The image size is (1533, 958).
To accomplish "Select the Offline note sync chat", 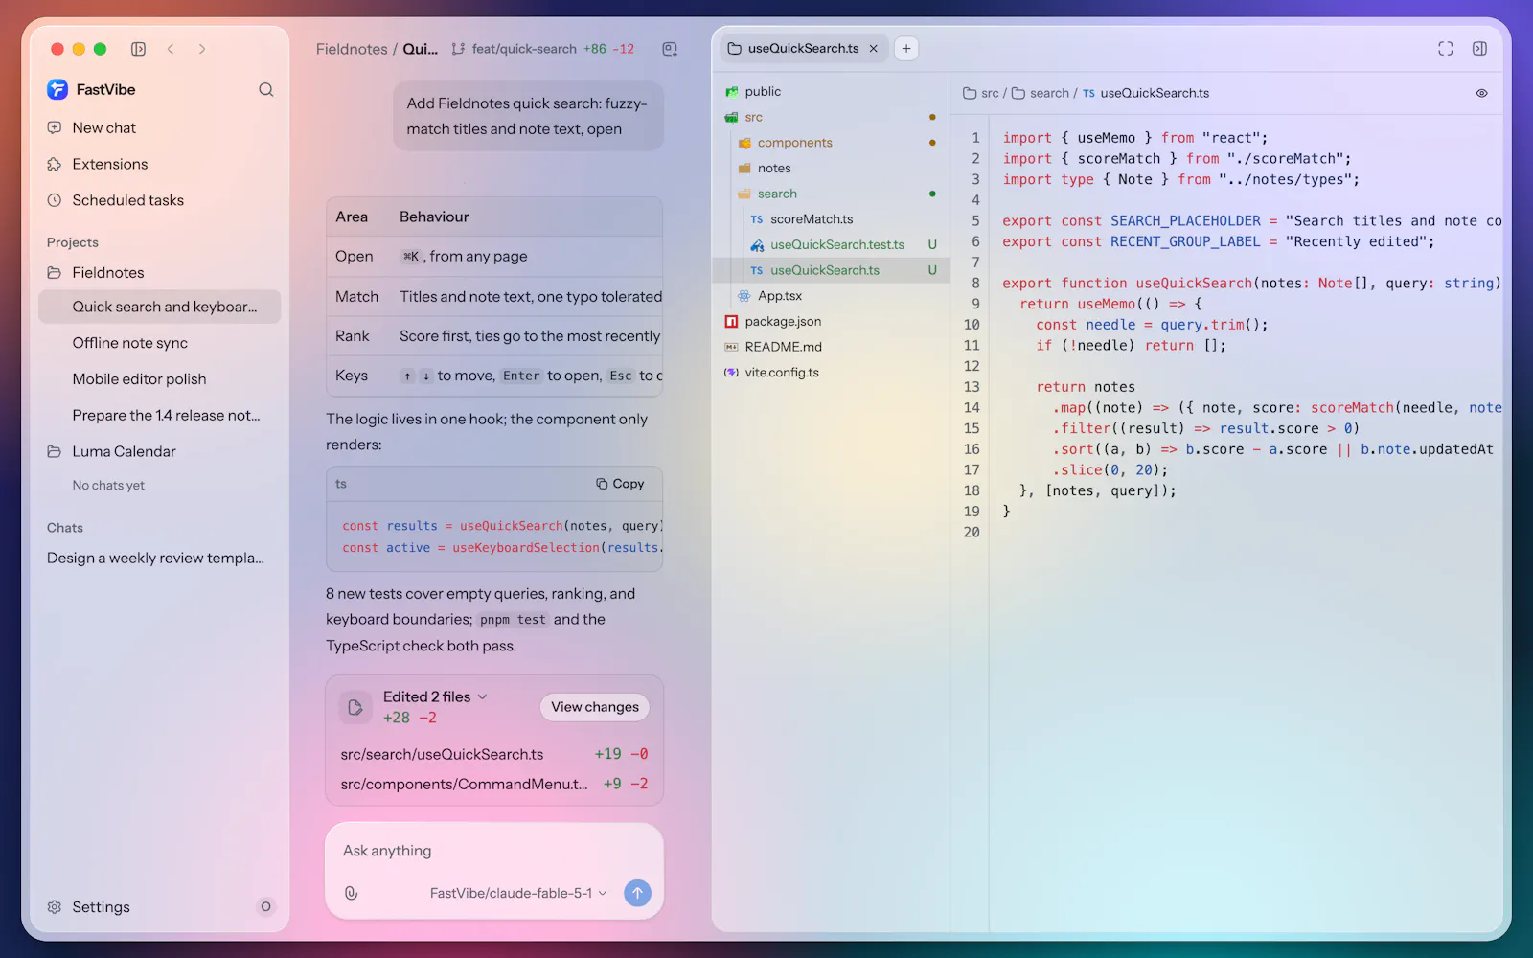I will (130, 343).
